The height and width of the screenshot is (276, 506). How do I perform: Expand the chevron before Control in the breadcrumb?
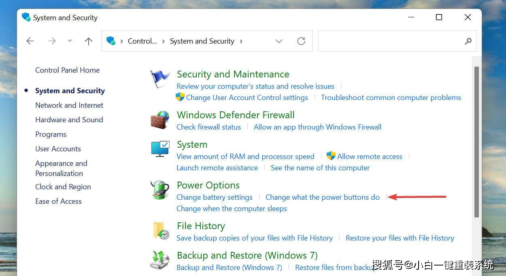(121, 41)
